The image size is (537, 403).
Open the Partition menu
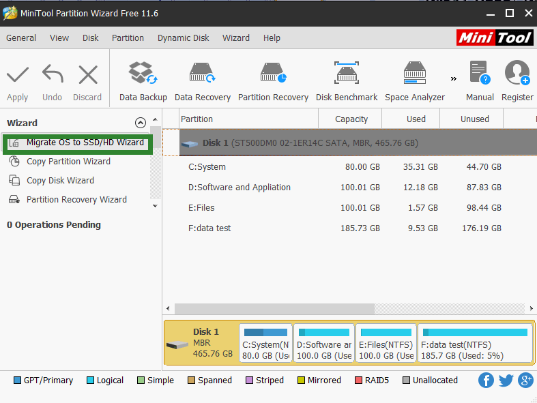[128, 38]
